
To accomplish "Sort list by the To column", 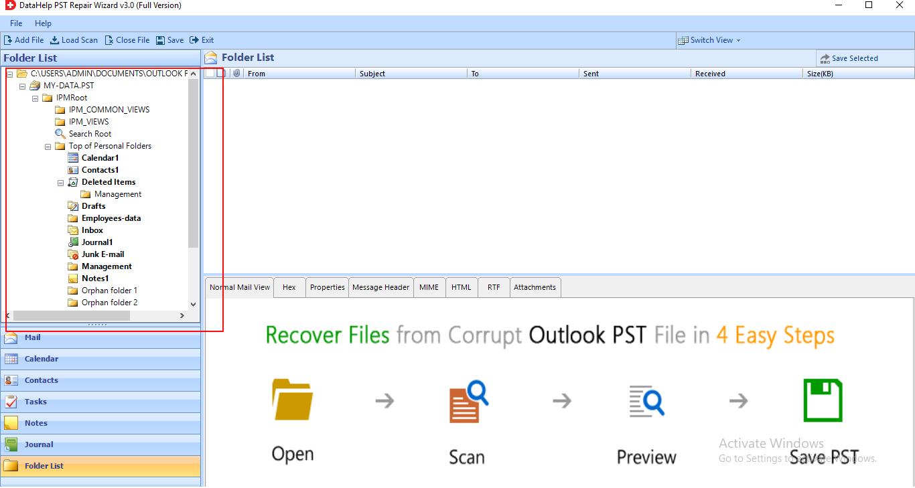I will [x=522, y=74].
